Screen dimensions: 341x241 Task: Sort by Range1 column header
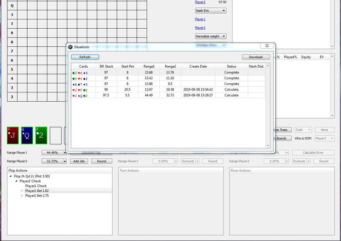pyautogui.click(x=149, y=66)
